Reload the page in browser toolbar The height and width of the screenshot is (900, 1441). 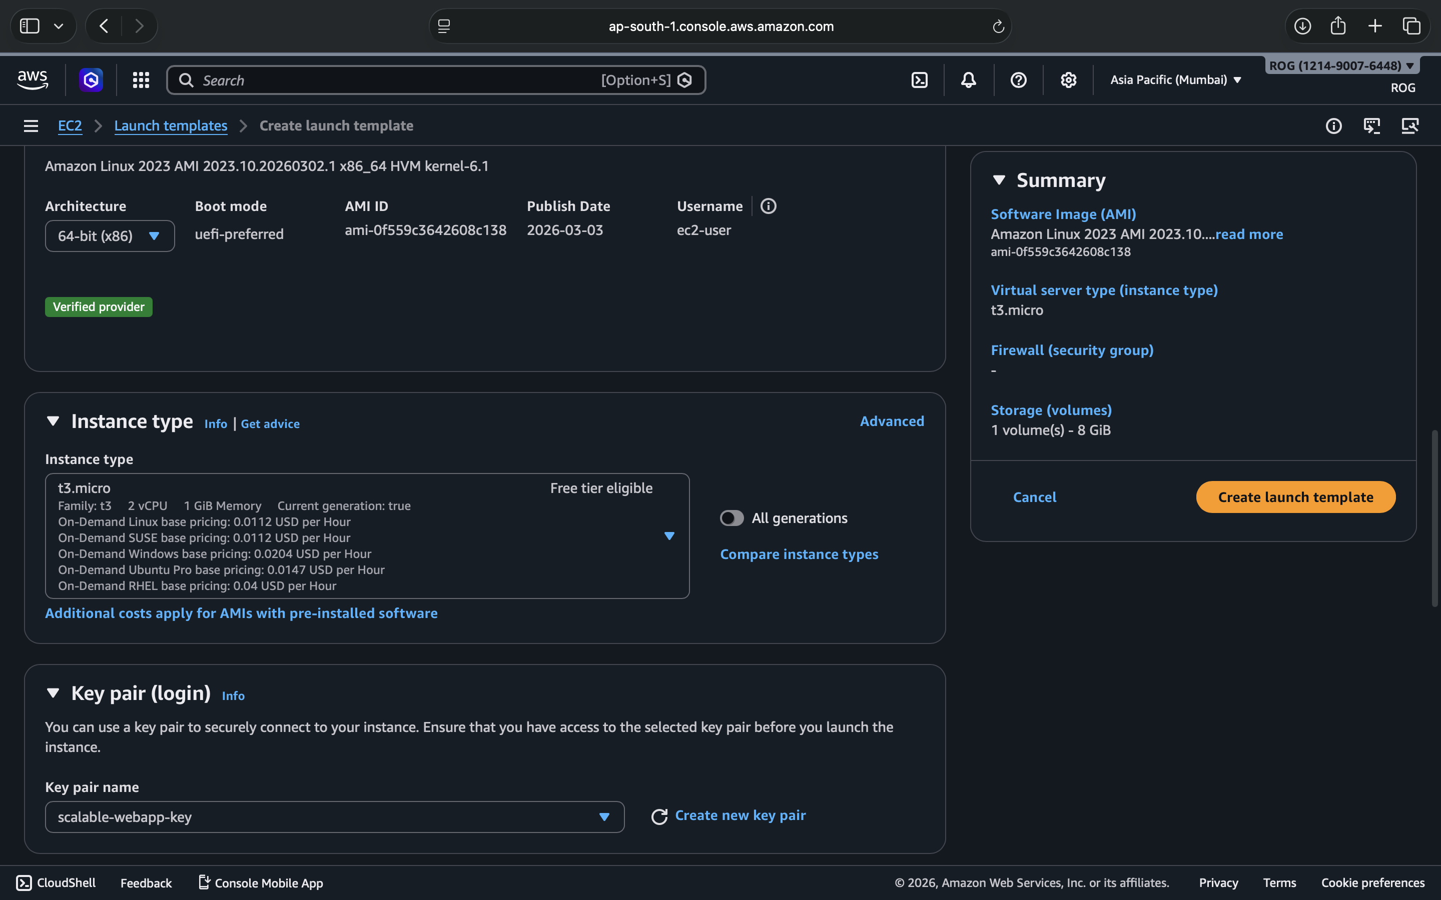point(998,26)
